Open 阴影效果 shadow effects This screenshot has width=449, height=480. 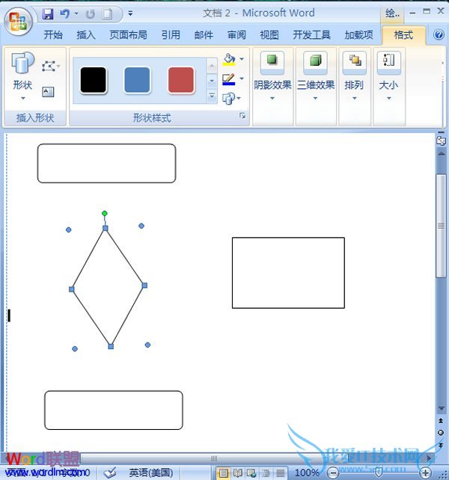[x=272, y=76]
